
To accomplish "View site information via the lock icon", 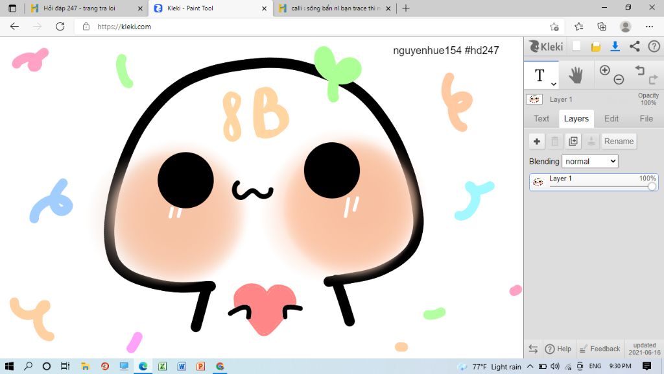I will (x=86, y=27).
